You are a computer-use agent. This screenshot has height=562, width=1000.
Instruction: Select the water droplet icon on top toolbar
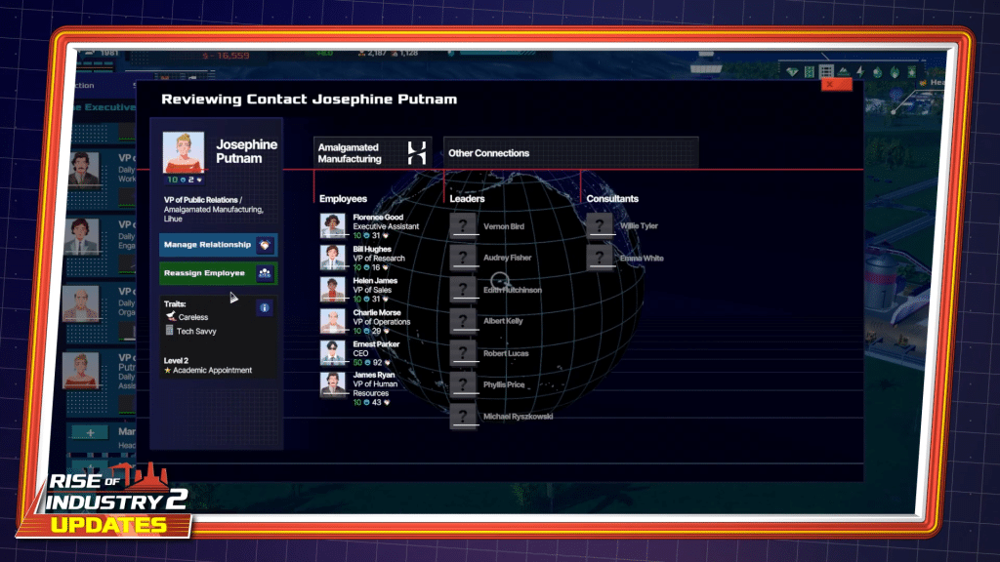[876, 71]
